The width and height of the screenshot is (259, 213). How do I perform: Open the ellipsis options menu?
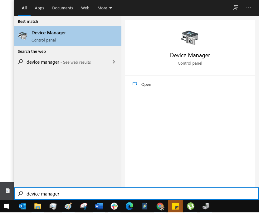tap(249, 8)
